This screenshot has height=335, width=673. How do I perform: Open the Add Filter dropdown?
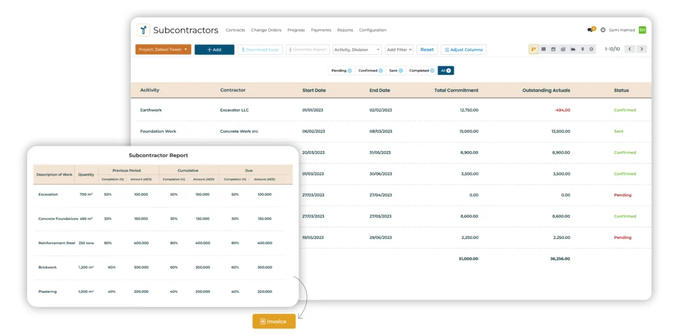pyautogui.click(x=399, y=49)
